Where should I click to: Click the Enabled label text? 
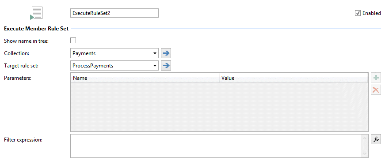tap(372, 13)
